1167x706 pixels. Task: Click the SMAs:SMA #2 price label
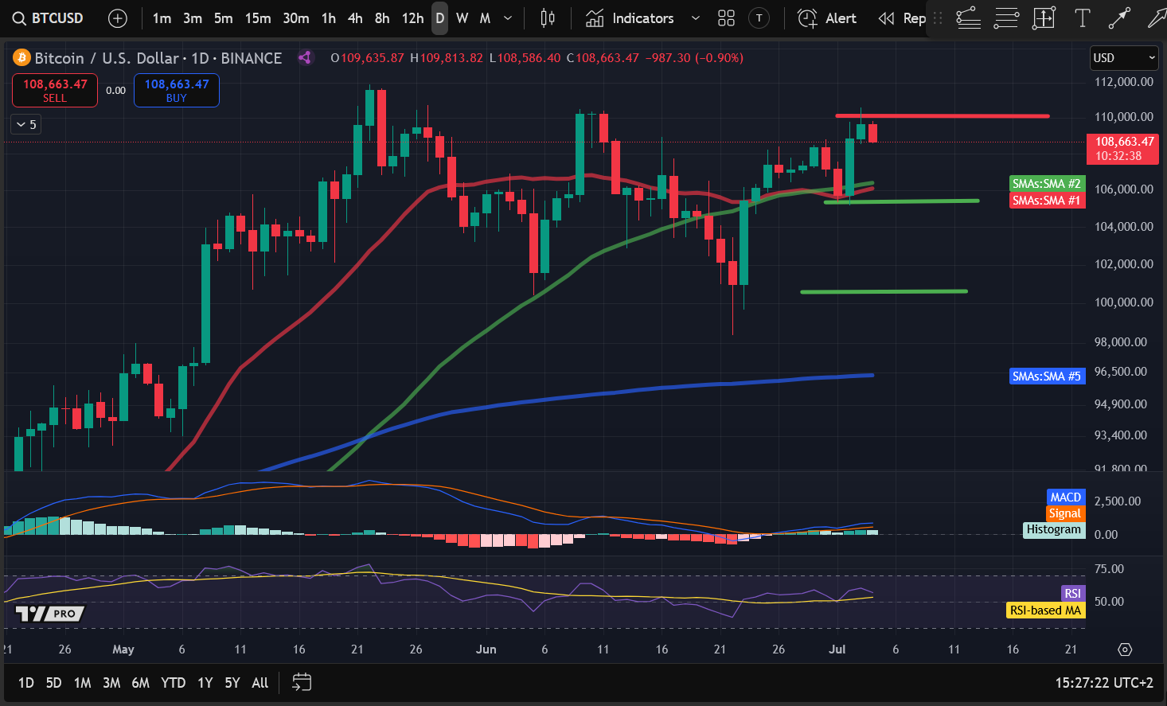click(x=1047, y=184)
